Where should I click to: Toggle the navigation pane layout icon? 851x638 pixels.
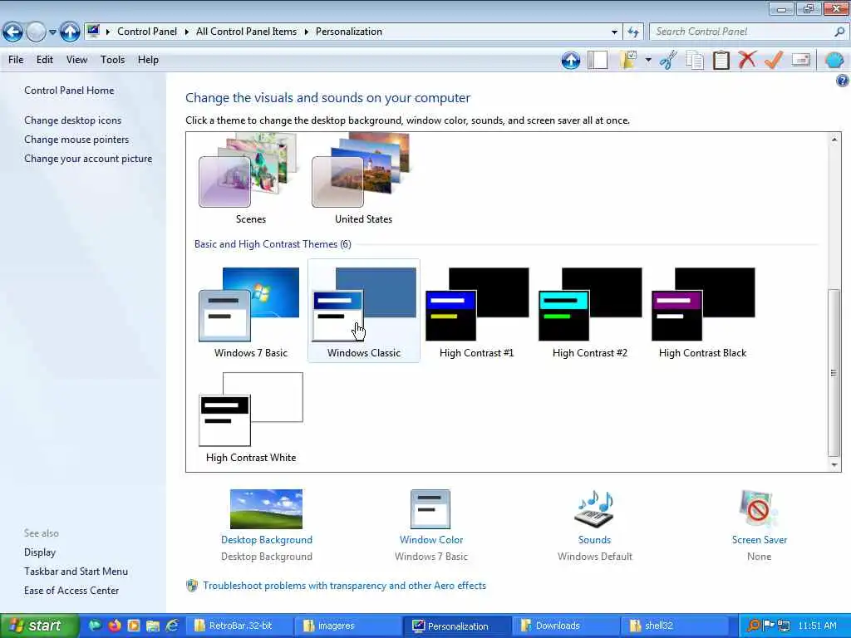pyautogui.click(x=598, y=60)
